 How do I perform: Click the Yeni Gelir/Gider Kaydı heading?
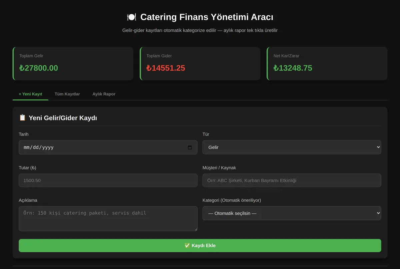click(63, 118)
